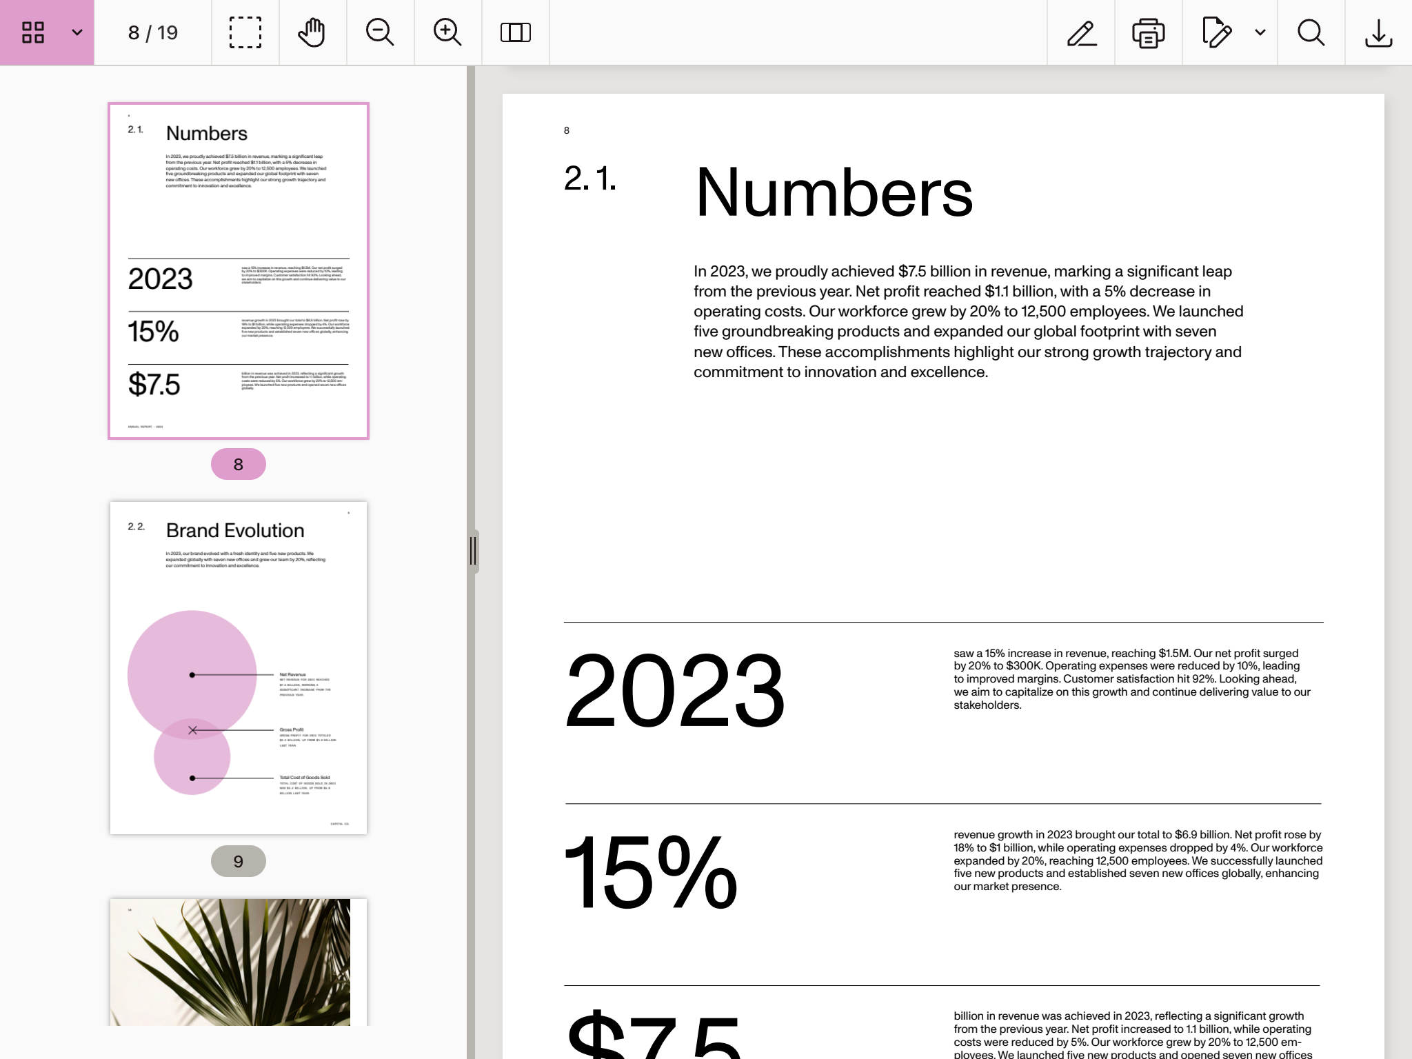The image size is (1412, 1059).
Task: Select the Numbers page 8 thumbnail
Action: [239, 270]
